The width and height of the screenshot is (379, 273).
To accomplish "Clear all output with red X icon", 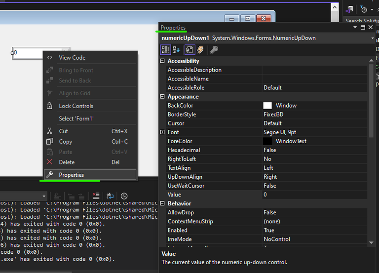I will coord(96,196).
